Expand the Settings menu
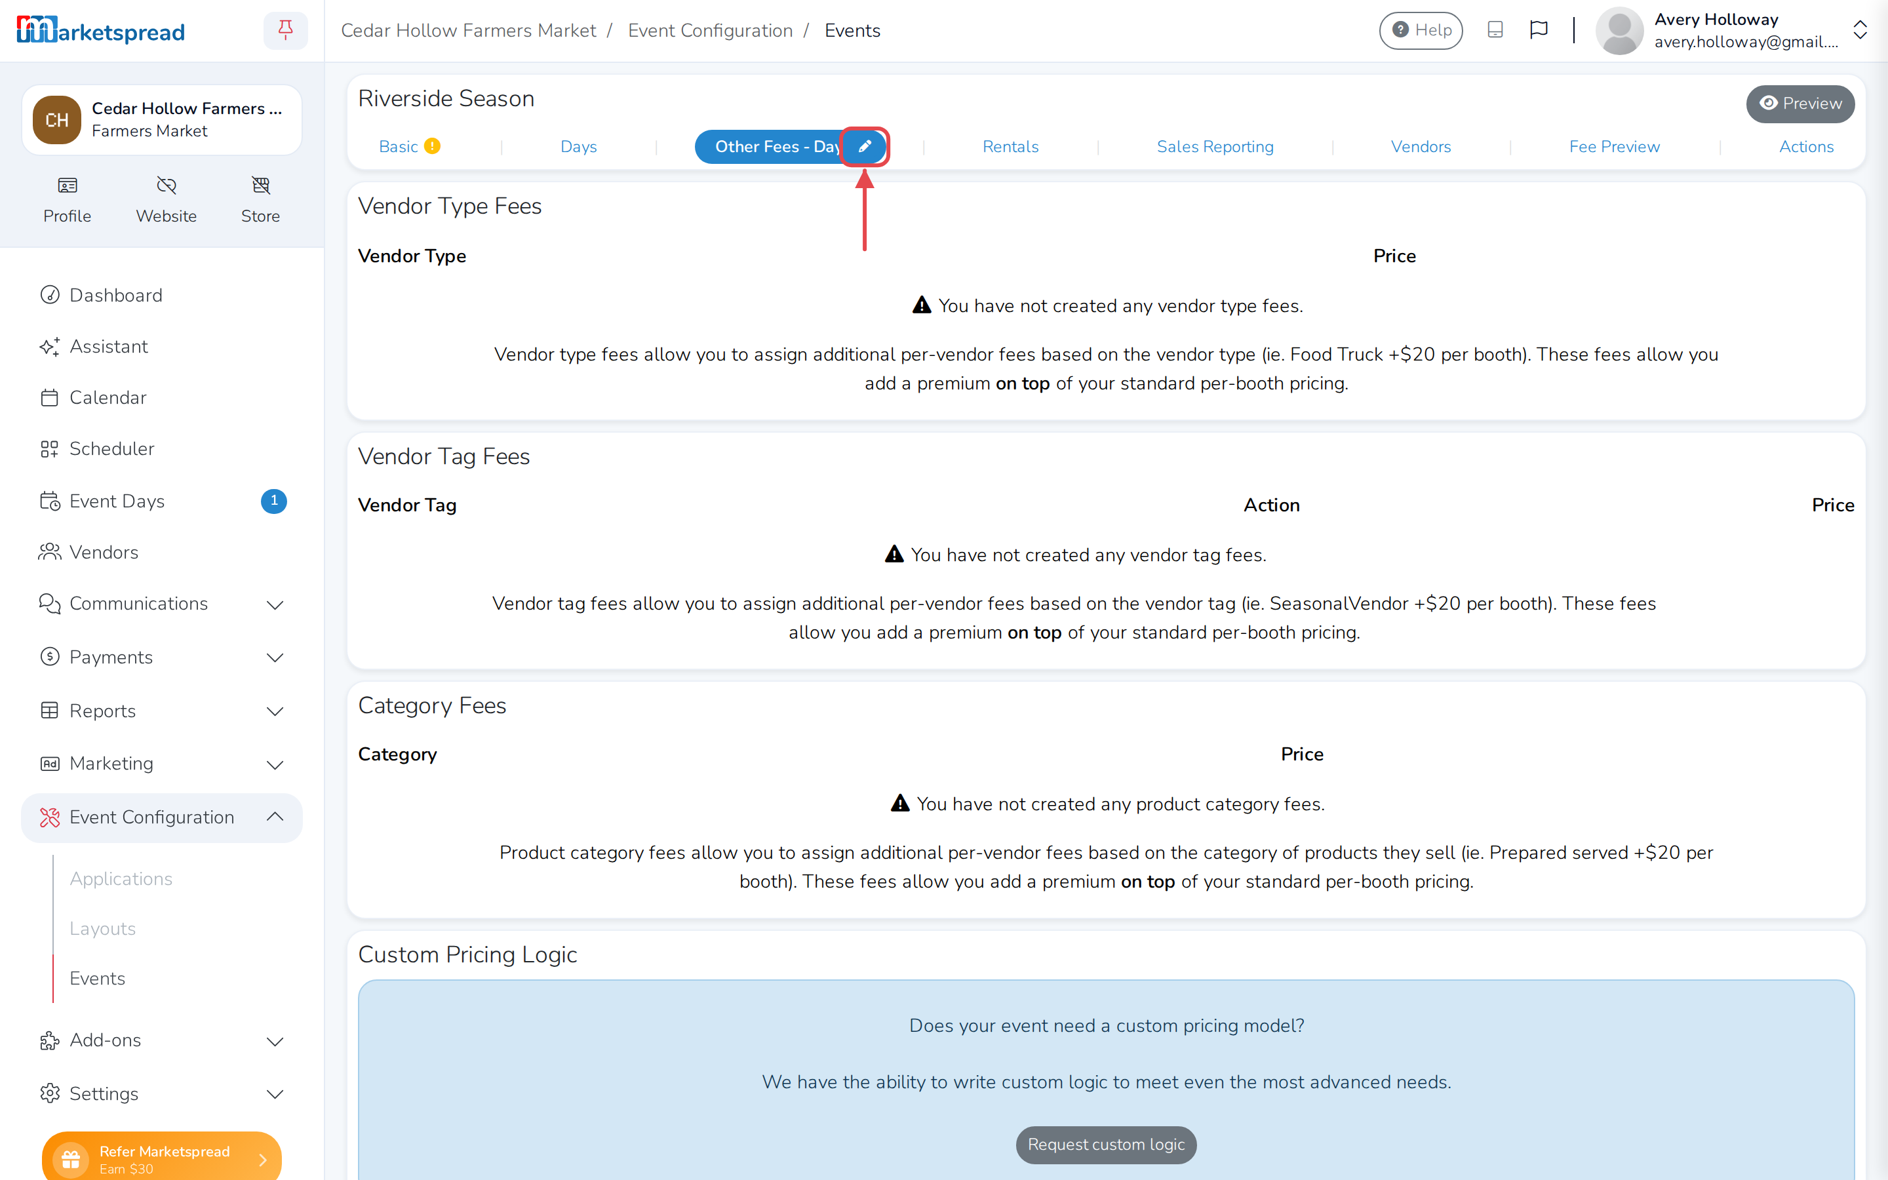The width and height of the screenshot is (1888, 1180). [161, 1093]
